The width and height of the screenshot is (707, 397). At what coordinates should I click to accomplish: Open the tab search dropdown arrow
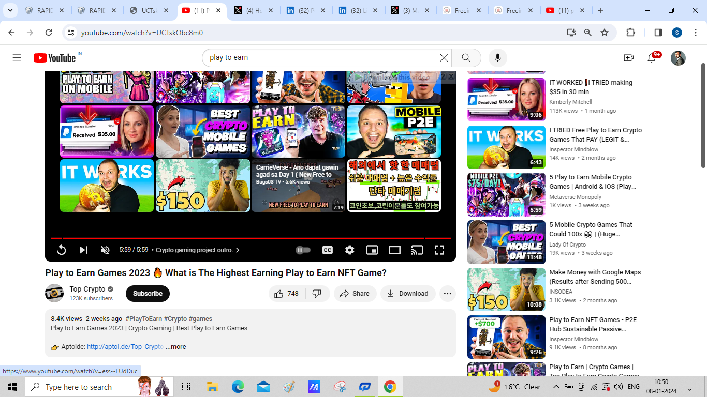(x=10, y=10)
